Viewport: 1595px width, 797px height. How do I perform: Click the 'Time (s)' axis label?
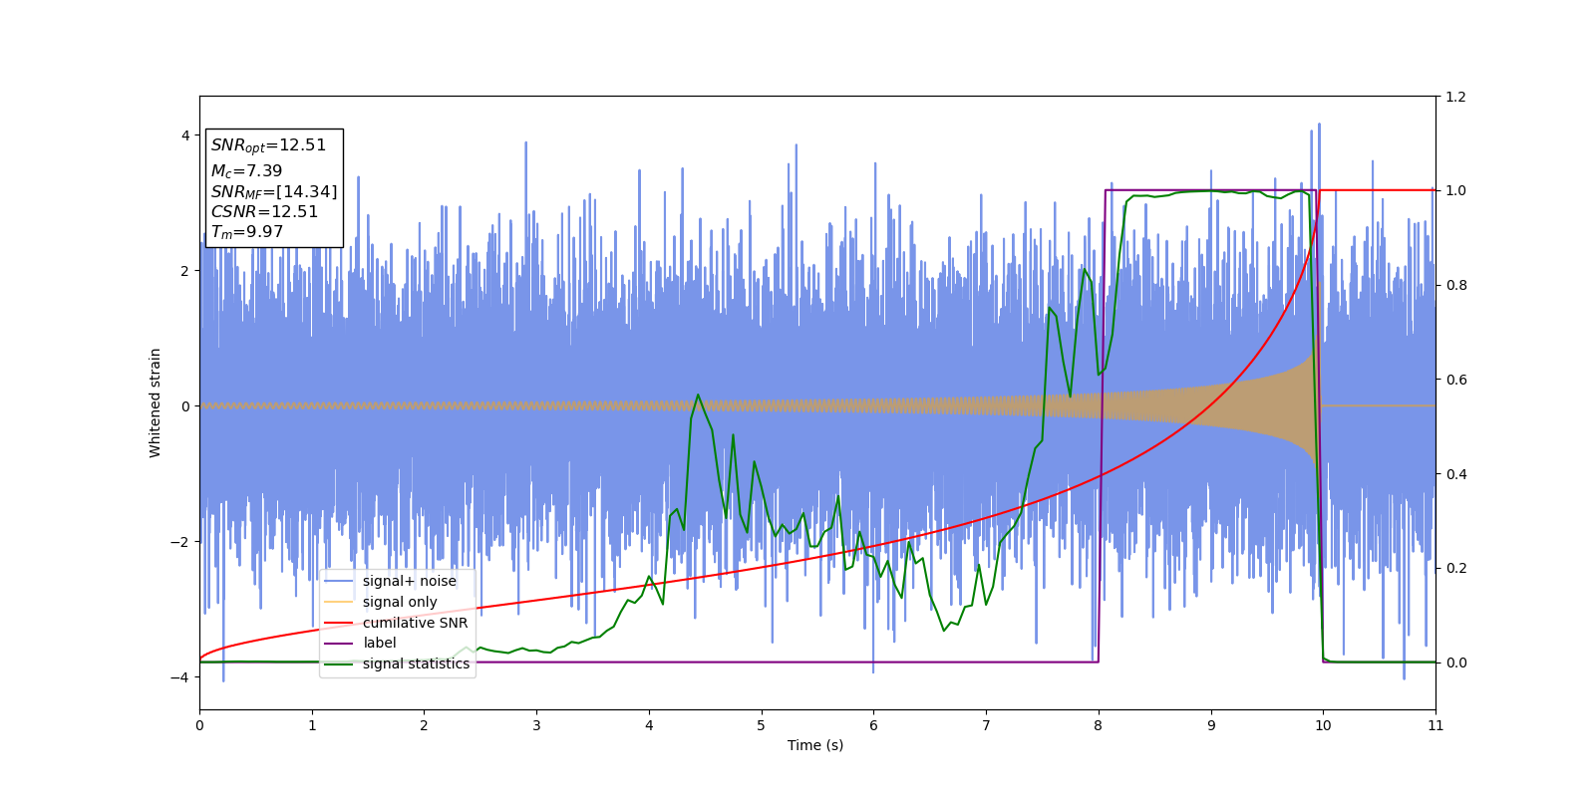coord(815,745)
